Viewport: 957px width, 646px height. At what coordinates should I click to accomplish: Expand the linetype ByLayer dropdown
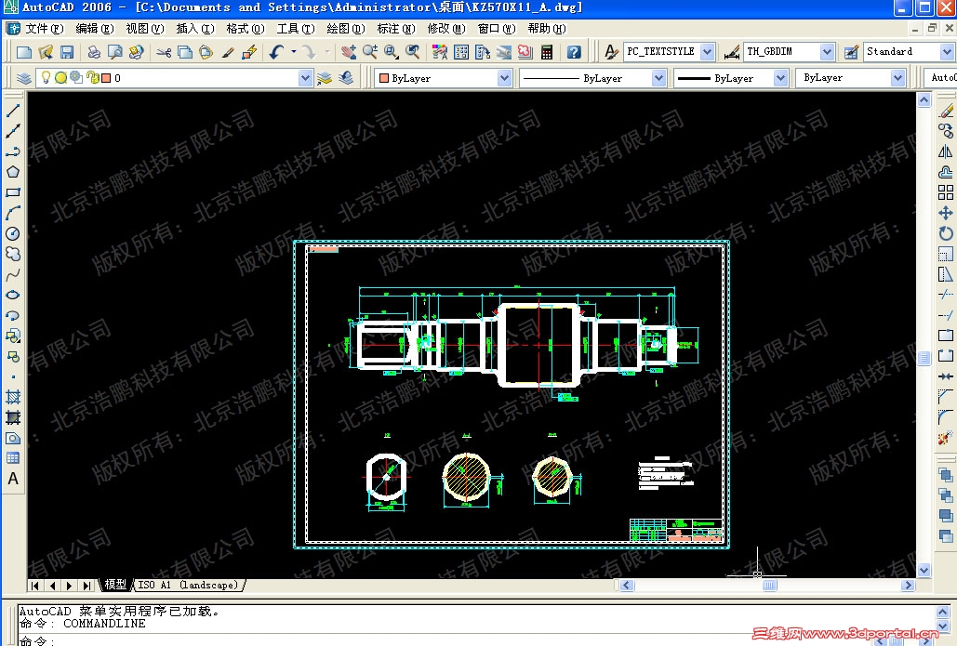[x=658, y=78]
